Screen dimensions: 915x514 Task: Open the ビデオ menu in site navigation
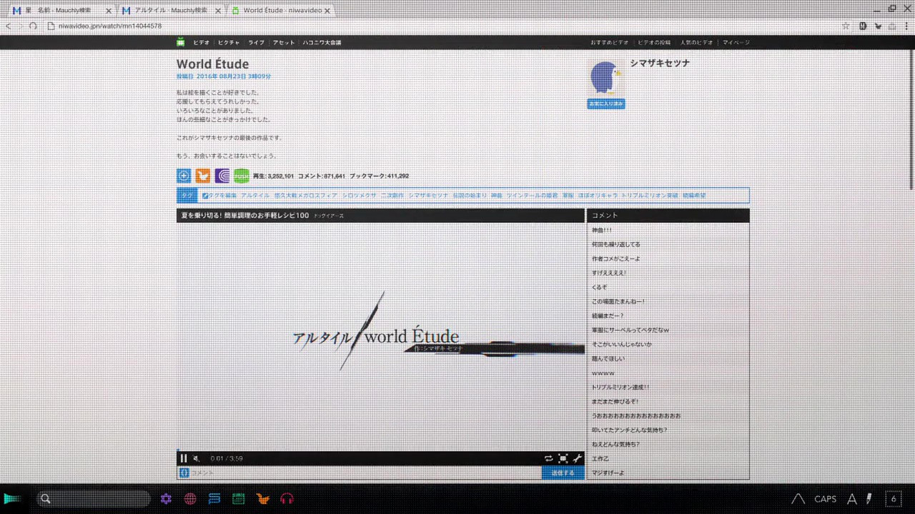201,42
